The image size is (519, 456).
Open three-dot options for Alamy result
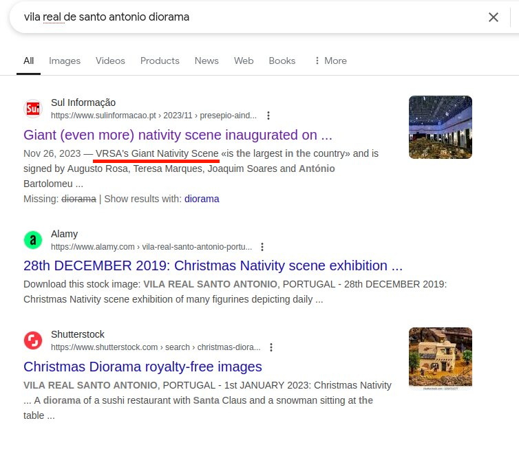click(262, 247)
